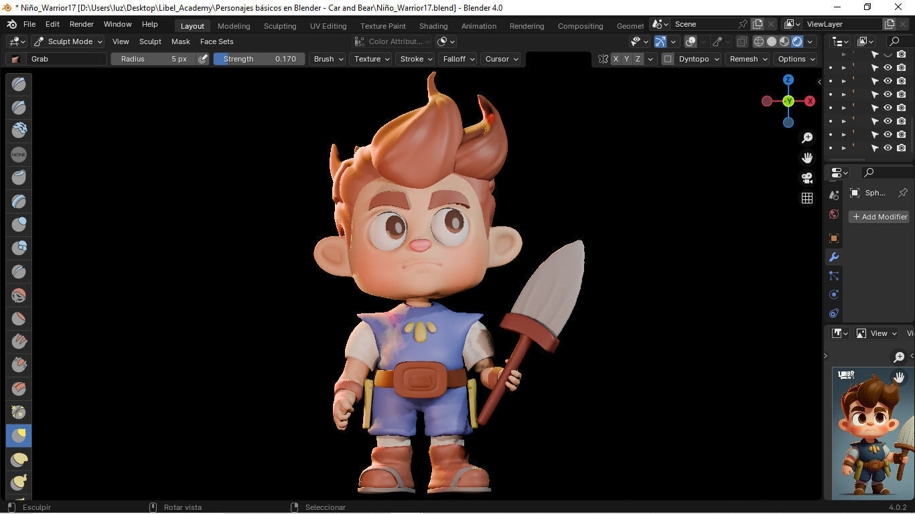The height and width of the screenshot is (514, 915).
Task: Select the Draw brush in the toolbar
Action: tap(19, 84)
